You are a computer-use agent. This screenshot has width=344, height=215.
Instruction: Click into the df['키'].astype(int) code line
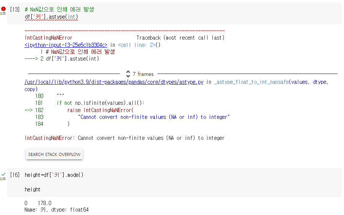[51, 17]
